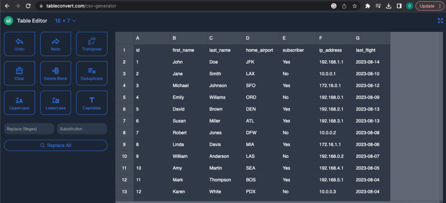
Task: Reload the page with browser refresh icon
Action: pyautogui.click(x=28, y=6)
